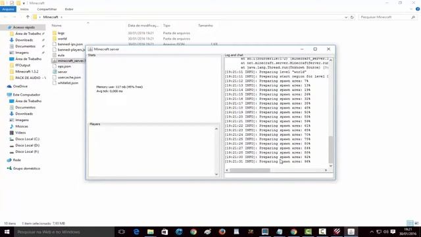Launch Firefox from the taskbar

click(x=222, y=232)
